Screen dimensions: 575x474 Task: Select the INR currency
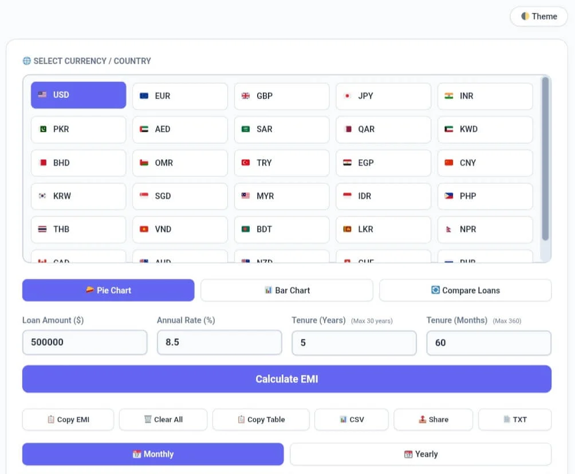[x=485, y=95]
